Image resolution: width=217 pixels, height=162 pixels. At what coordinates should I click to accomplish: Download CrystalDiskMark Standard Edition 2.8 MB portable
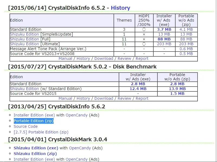tap(177, 84)
